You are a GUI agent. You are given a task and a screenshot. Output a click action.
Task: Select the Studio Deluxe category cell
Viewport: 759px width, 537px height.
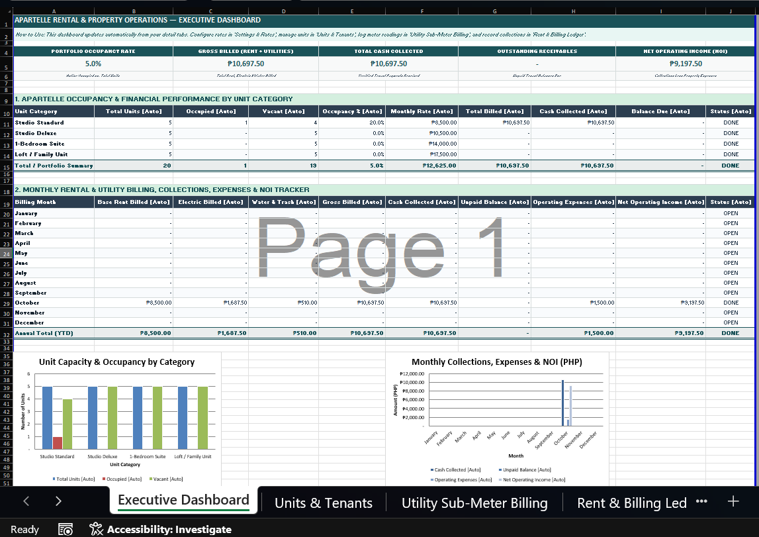54,133
